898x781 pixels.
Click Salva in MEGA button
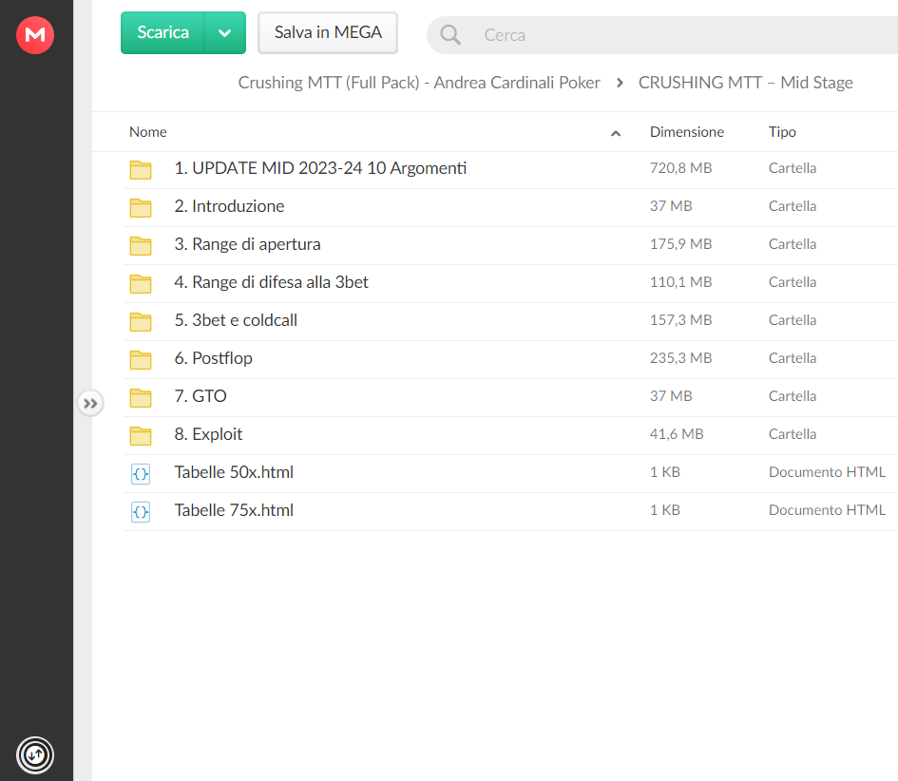pos(328,32)
